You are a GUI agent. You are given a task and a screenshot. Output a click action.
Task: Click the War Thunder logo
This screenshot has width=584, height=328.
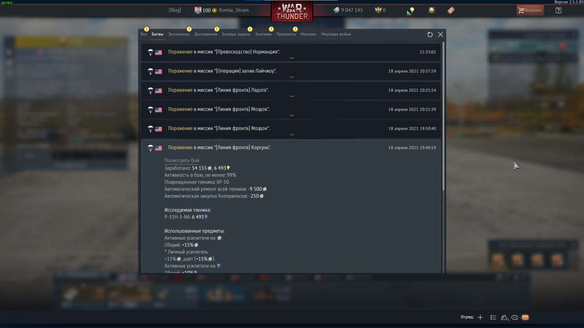click(x=292, y=11)
